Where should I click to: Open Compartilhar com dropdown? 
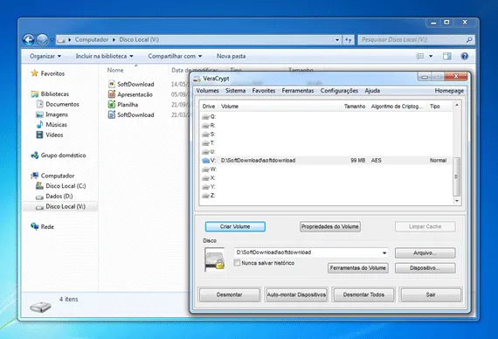[175, 56]
